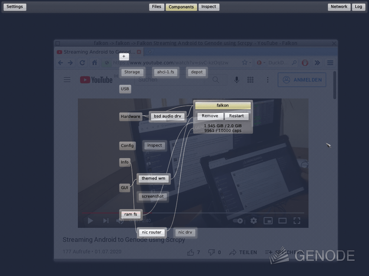This screenshot has width=369, height=276.
Task: Close the Streaming Android browser tab
Action: (x=139, y=52)
